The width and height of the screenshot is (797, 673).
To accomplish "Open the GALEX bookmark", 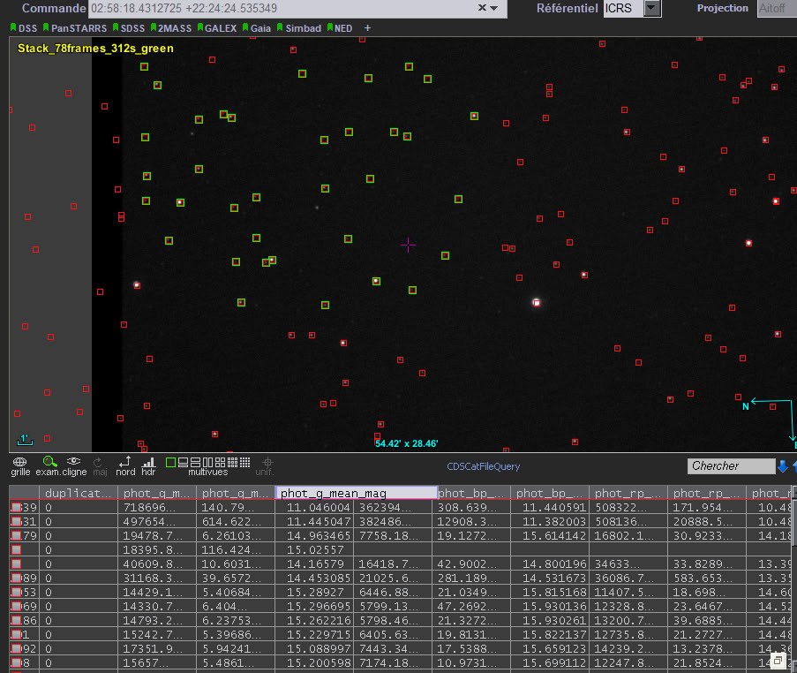I will (x=217, y=28).
